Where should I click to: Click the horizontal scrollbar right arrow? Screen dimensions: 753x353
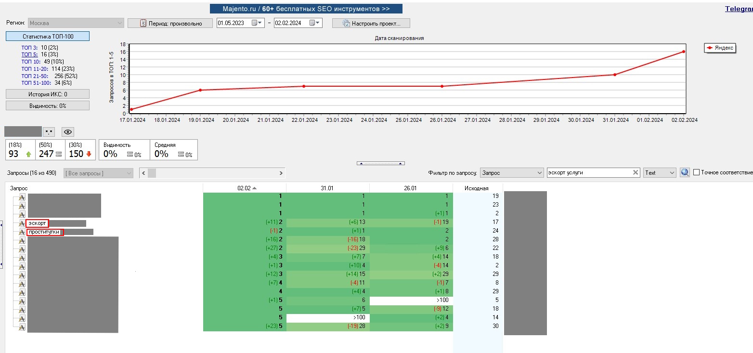281,173
